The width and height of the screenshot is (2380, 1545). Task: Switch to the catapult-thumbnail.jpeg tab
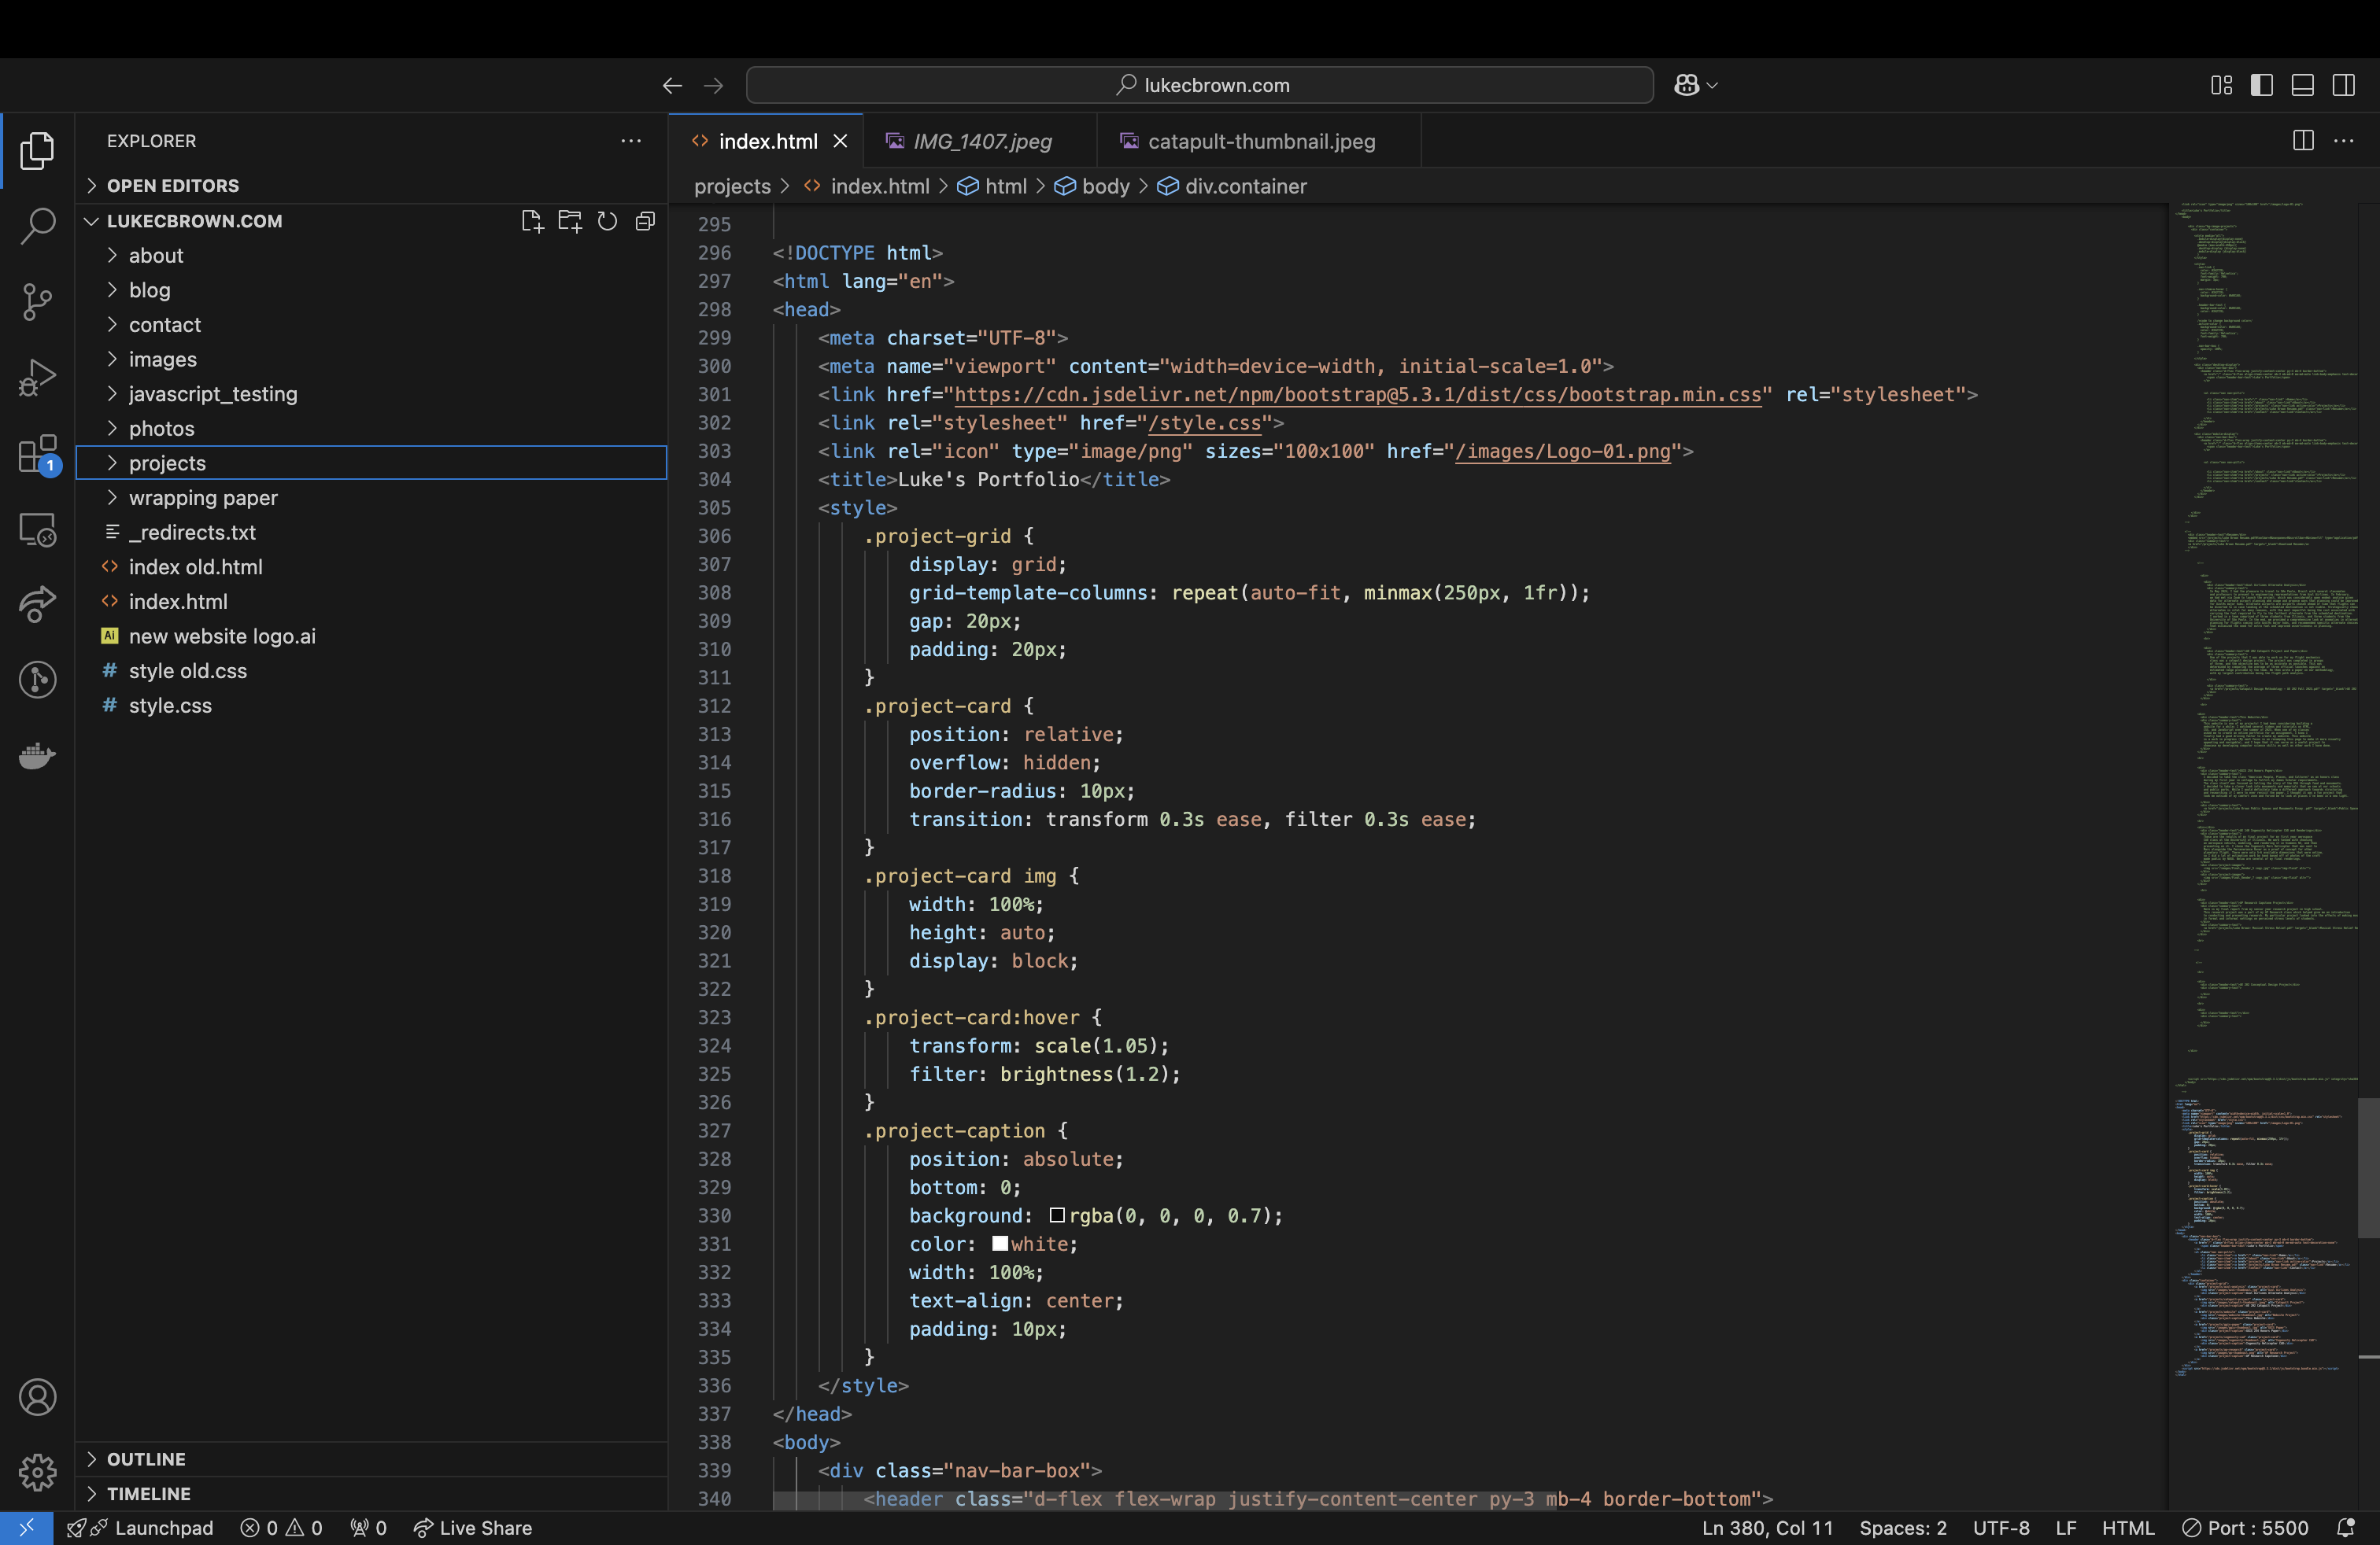coord(1260,141)
